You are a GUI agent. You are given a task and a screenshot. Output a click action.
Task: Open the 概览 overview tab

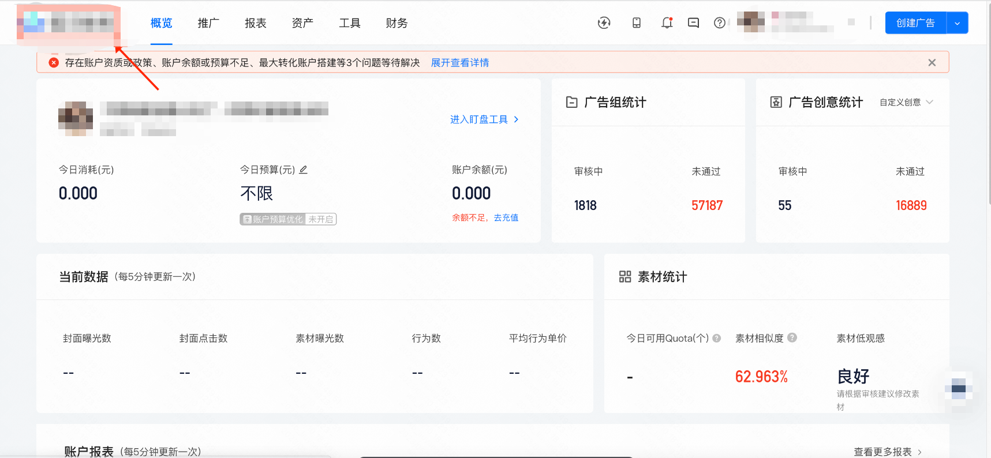[x=161, y=23]
